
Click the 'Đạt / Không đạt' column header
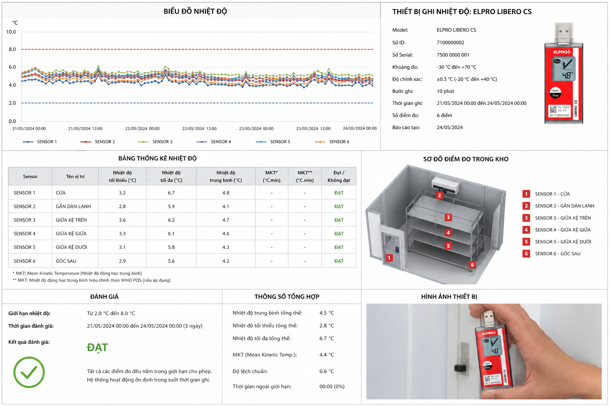(x=339, y=176)
